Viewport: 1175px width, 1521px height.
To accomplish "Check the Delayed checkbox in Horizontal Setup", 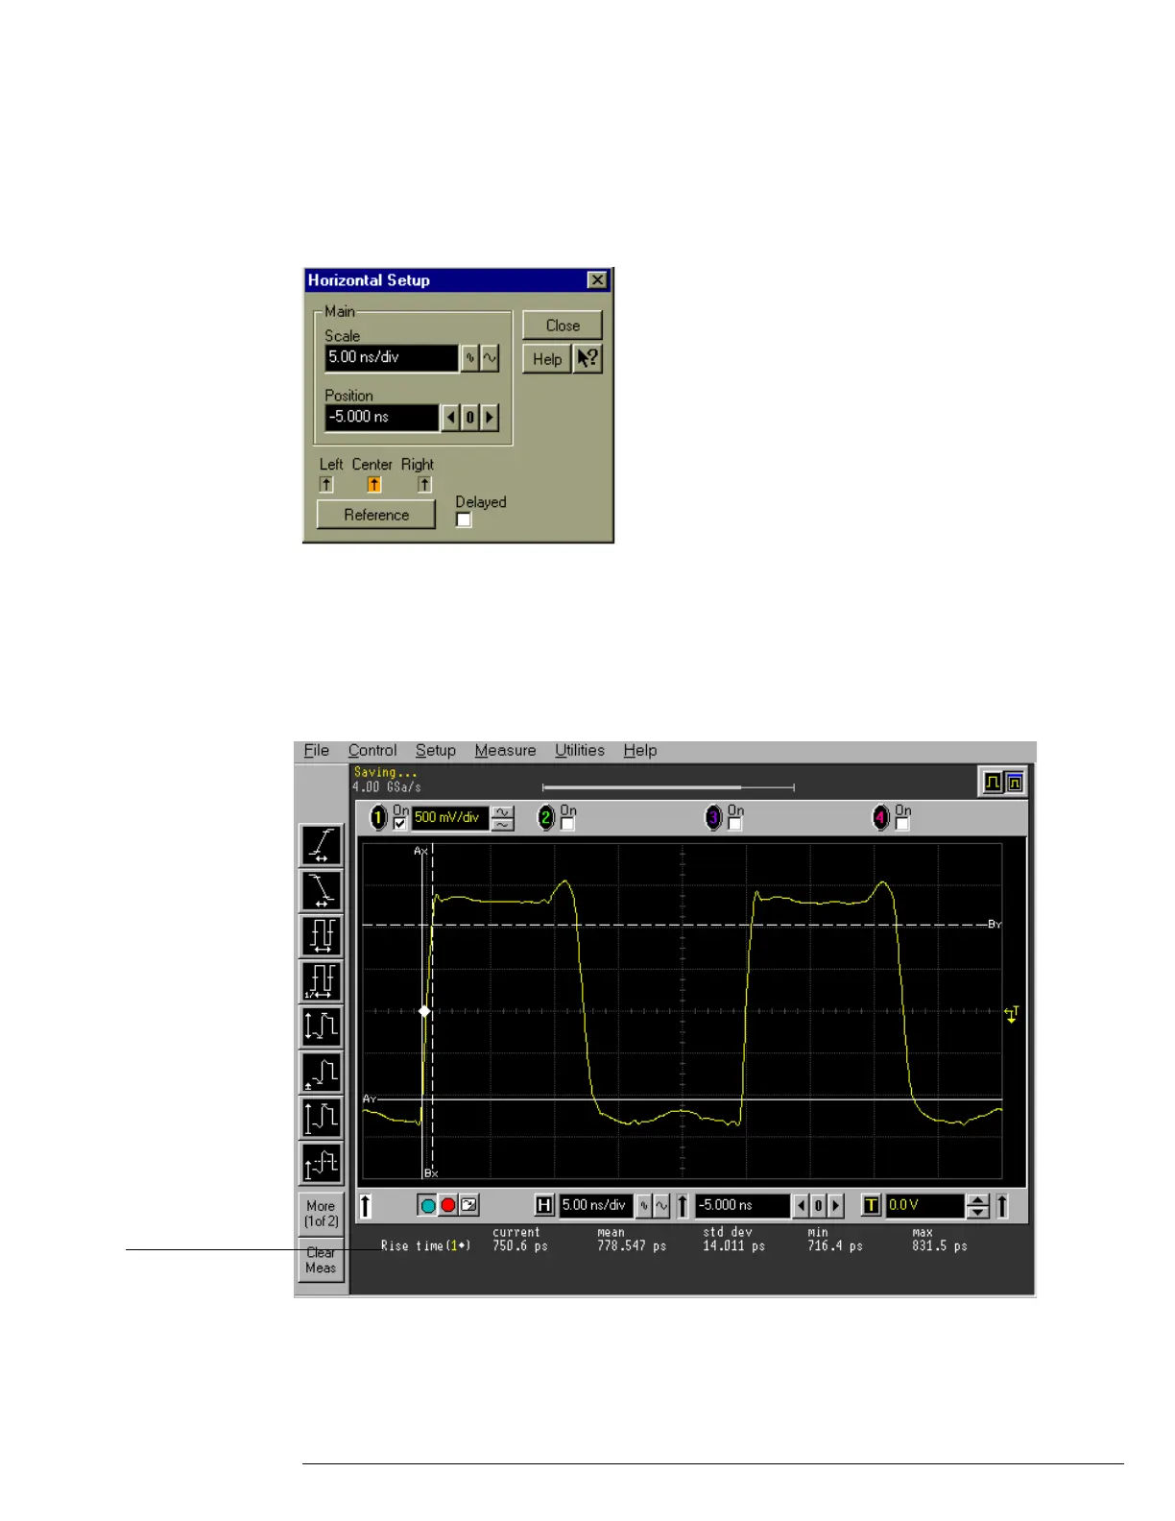I will [464, 519].
